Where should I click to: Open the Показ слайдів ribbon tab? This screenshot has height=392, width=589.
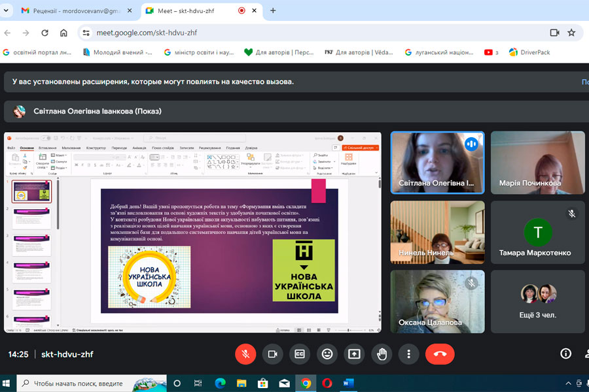[x=163, y=148]
